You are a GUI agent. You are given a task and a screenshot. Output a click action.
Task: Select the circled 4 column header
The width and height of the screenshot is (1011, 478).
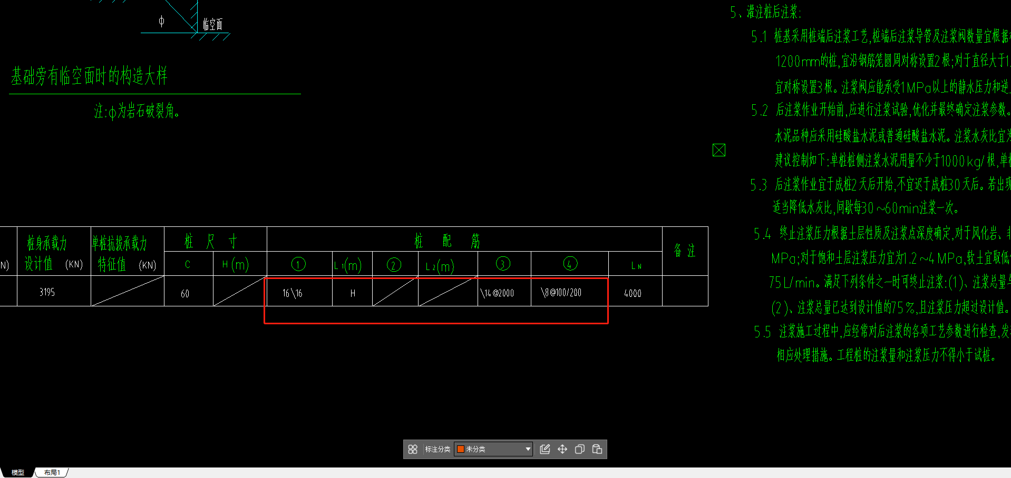click(x=570, y=263)
